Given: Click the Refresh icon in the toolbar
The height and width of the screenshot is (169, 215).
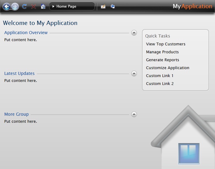Looking at the screenshot, I should point(25,6).
